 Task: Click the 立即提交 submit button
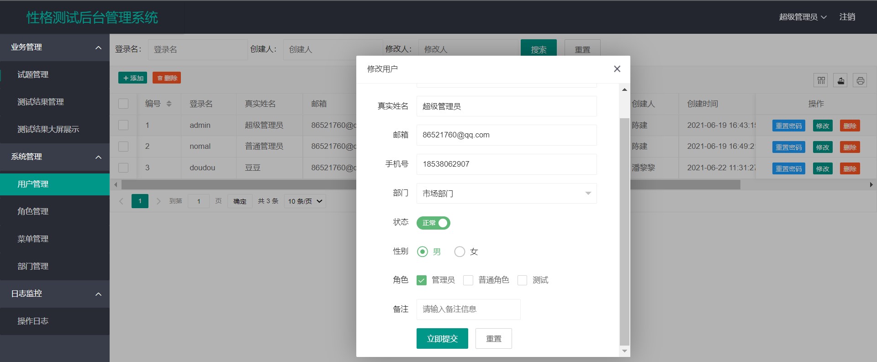click(x=442, y=339)
